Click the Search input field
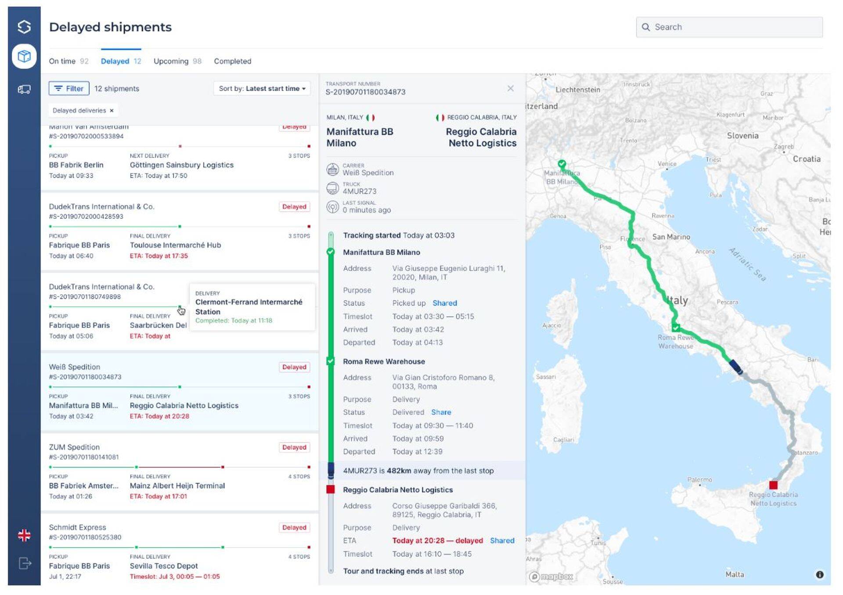Screen dimensions: 843x595 click(729, 27)
